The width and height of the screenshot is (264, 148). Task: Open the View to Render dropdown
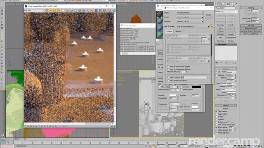[193, 26]
